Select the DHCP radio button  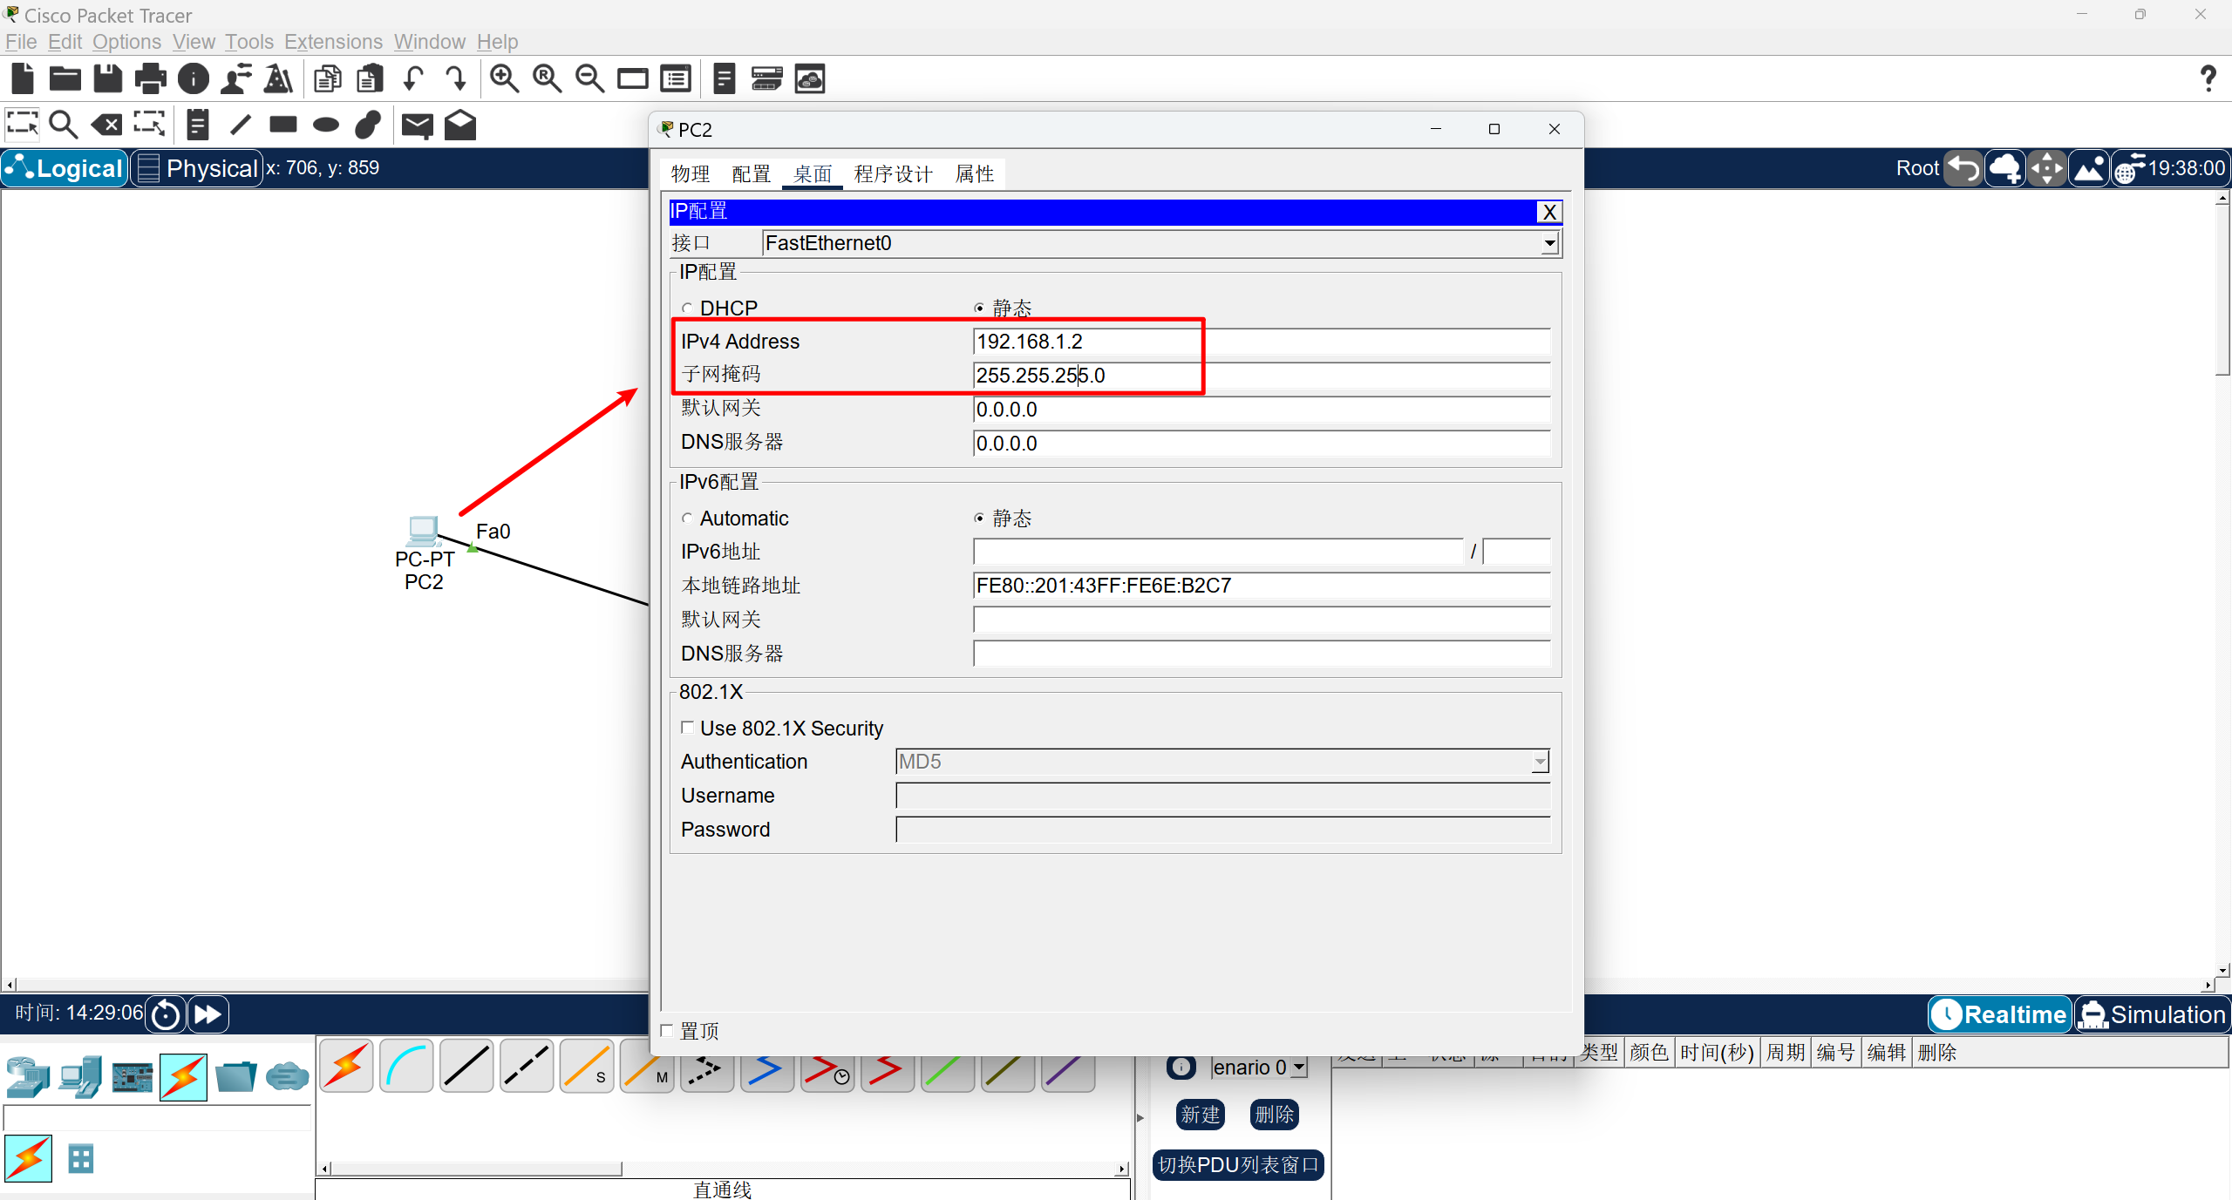(x=687, y=308)
